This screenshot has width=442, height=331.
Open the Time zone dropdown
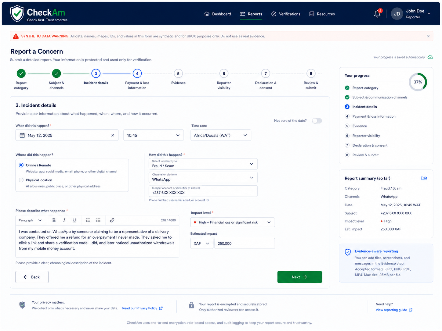(221, 135)
